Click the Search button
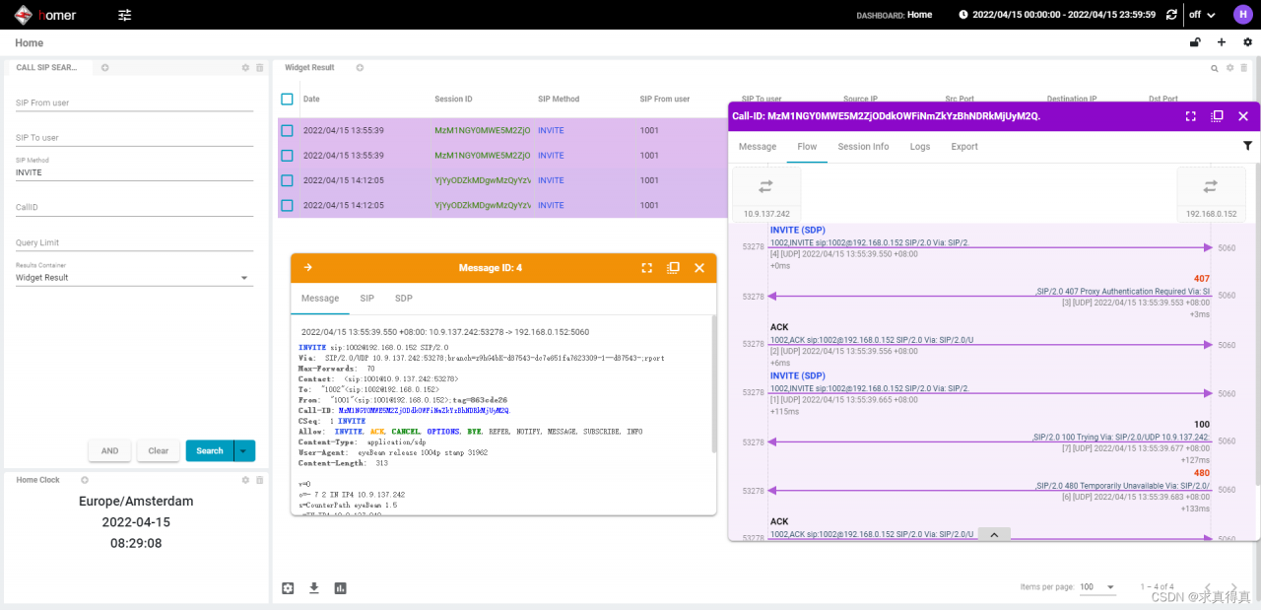Viewport: 1261px width, 610px height. [210, 450]
